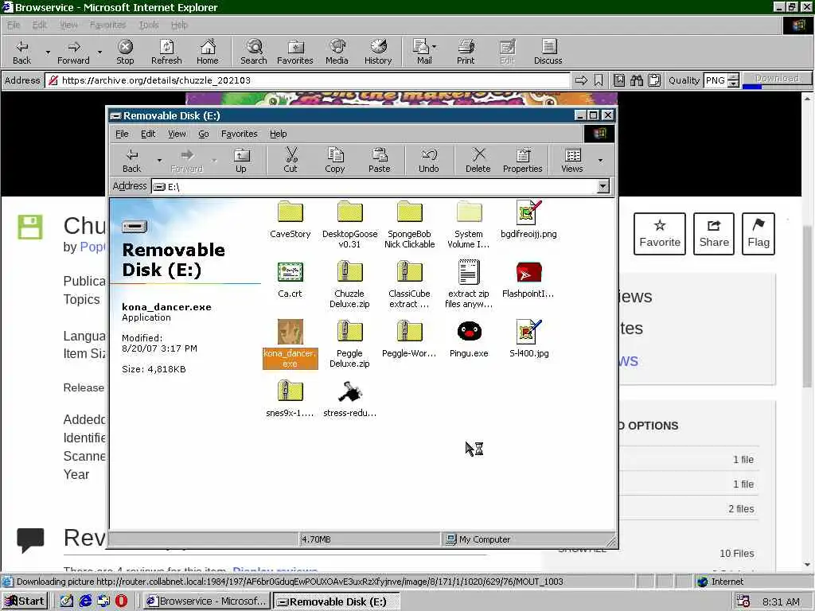Print the page from the IE toolbar
The height and width of the screenshot is (611, 815).
(x=466, y=52)
